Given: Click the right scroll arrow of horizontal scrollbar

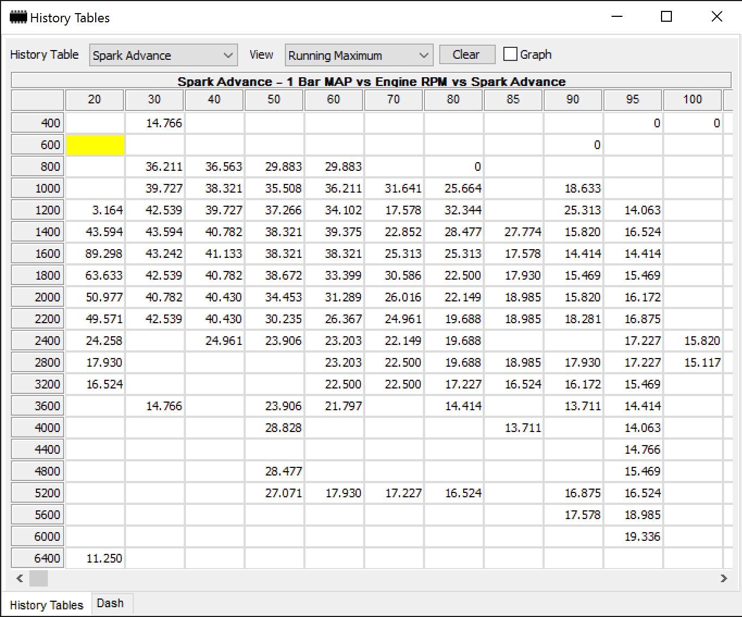Looking at the screenshot, I should [724, 578].
